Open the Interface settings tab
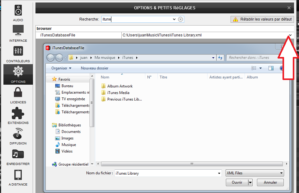 [18, 34]
